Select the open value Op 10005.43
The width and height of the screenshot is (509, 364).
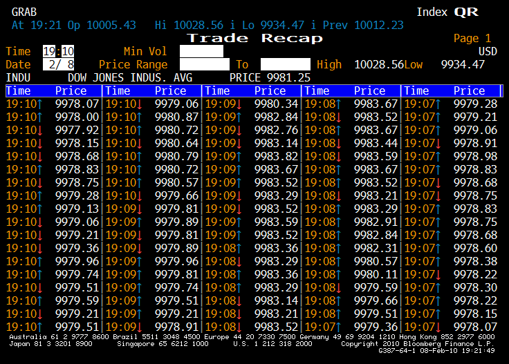[102, 25]
